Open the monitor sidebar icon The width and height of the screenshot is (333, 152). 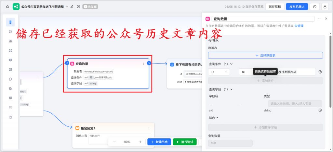10,41
